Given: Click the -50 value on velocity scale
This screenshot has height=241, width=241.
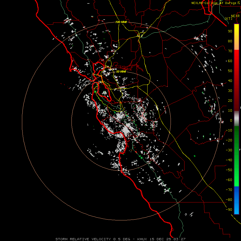Looking at the screenshot, I should pos(229,170).
